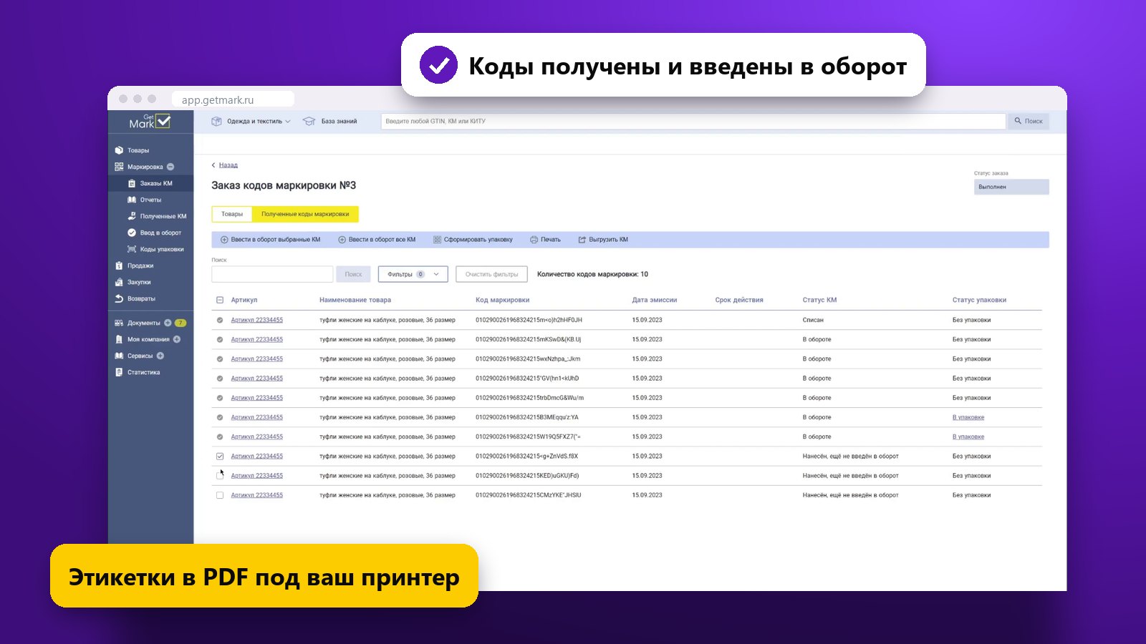This screenshot has height=644, width=1146.
Task: Open the Фильтры dropdown
Action: point(413,274)
